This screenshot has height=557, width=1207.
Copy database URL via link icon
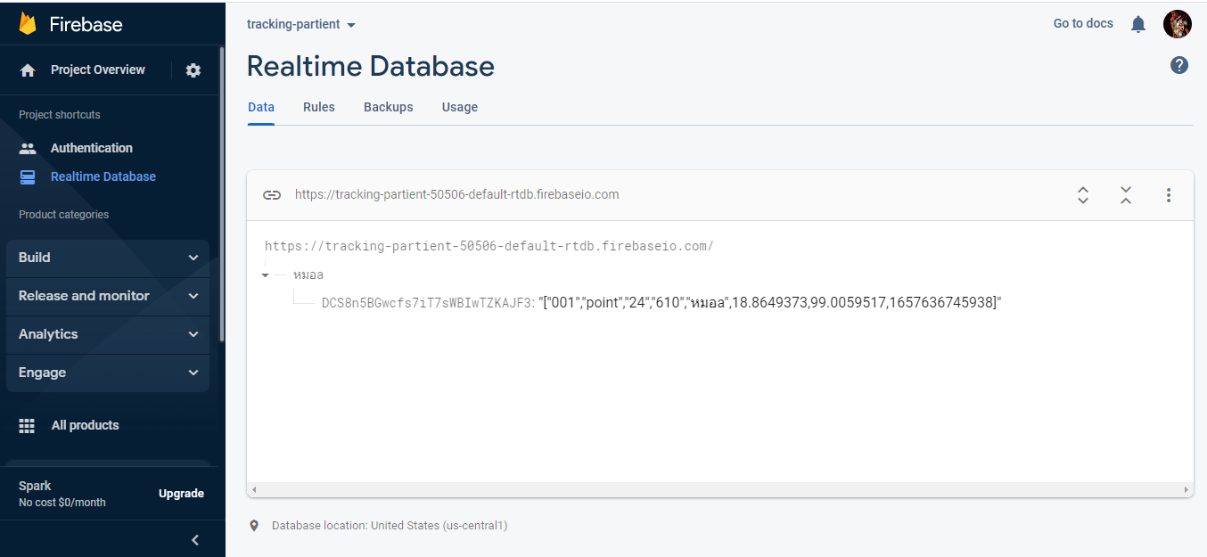tap(272, 194)
